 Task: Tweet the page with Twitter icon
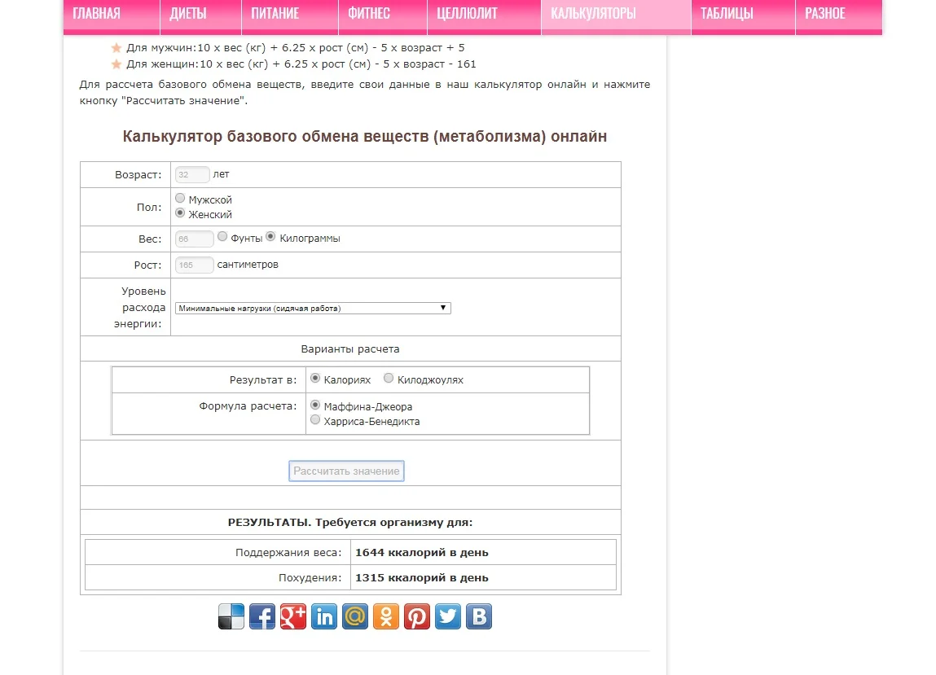pyautogui.click(x=448, y=616)
